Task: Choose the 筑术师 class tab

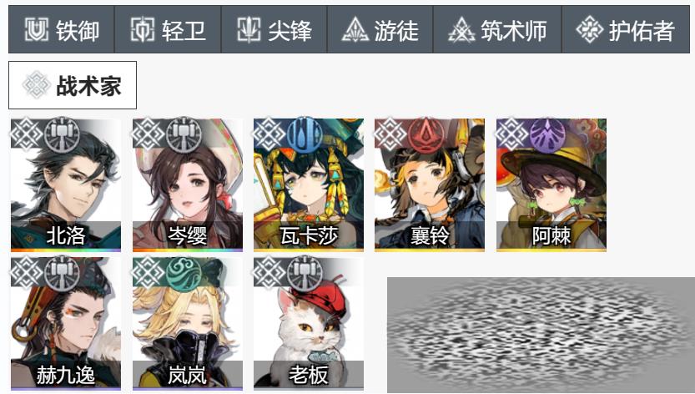Action: click(497, 30)
